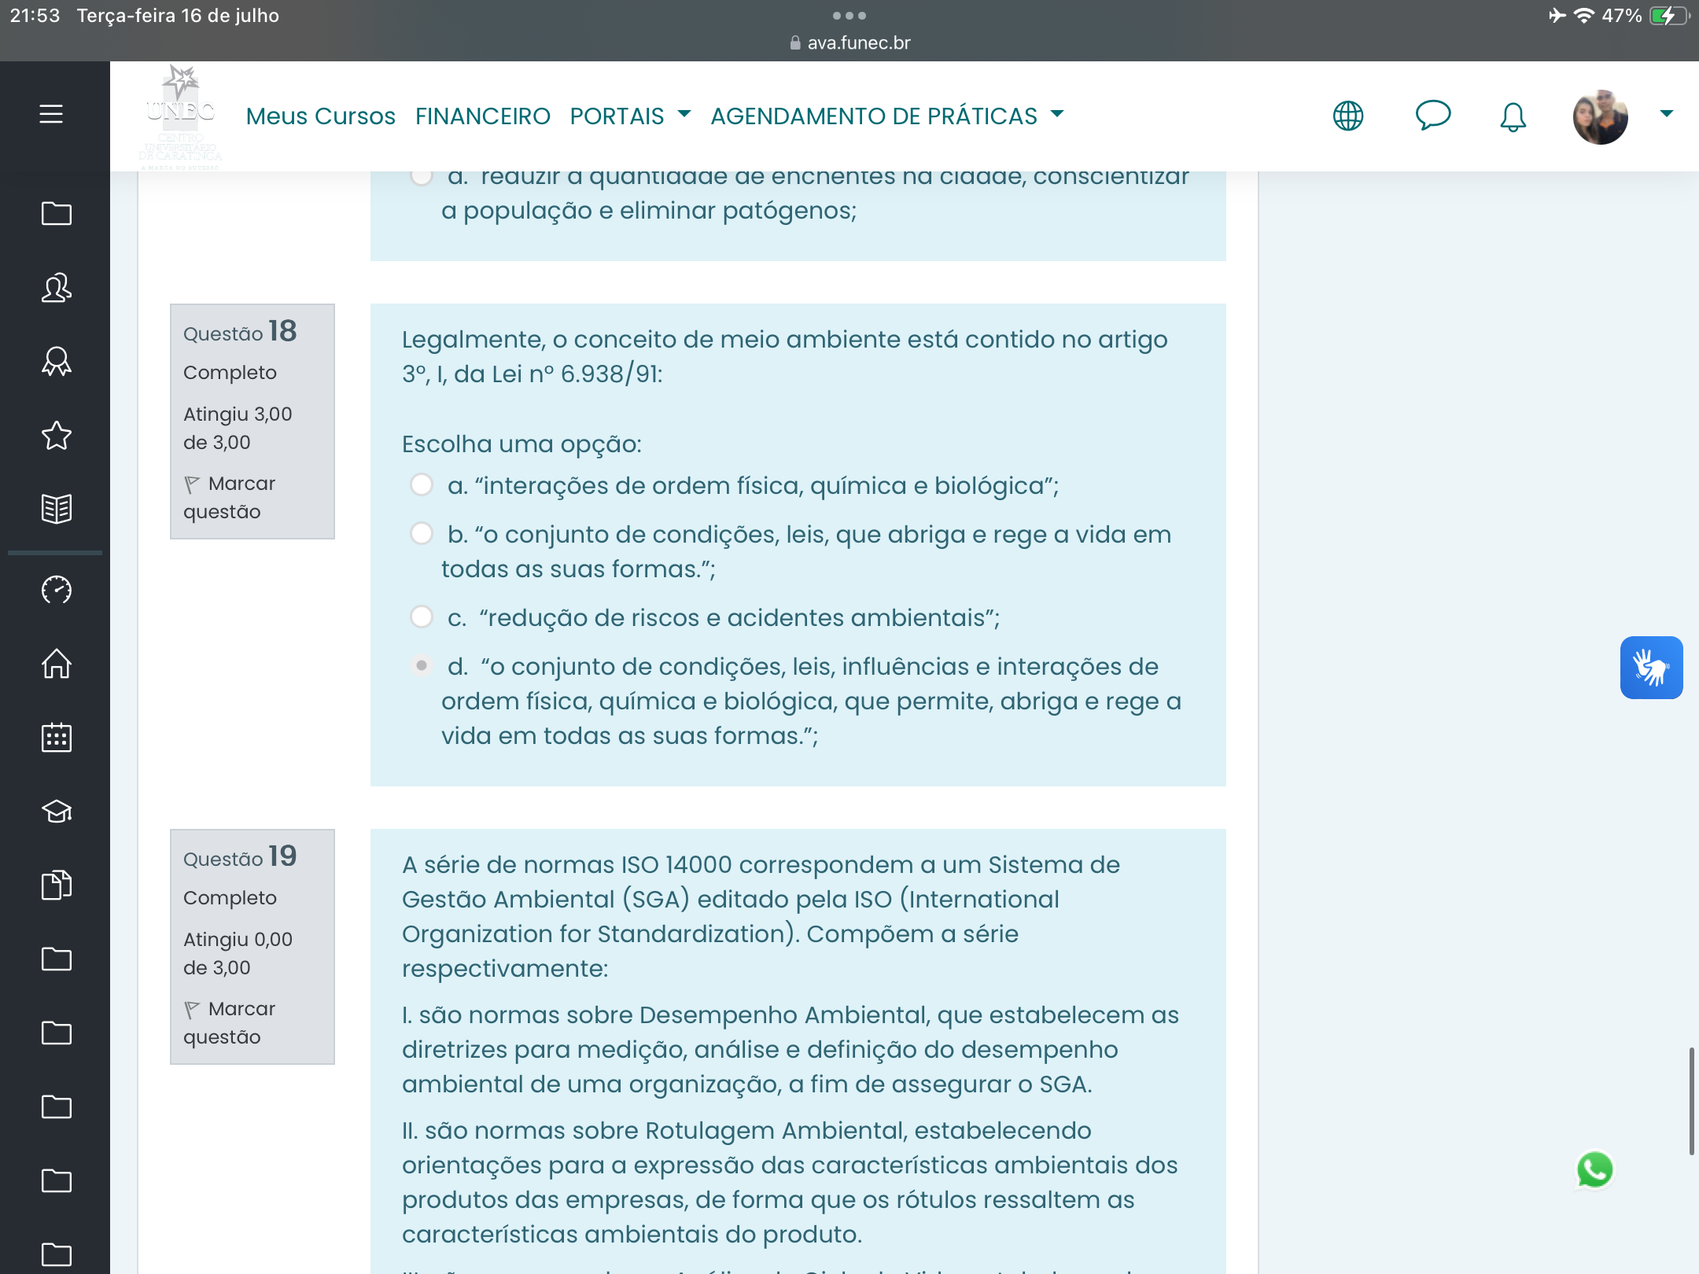This screenshot has height=1274, width=1699.
Task: Tap the Wi-Fi indicator in the status bar
Action: click(1583, 16)
